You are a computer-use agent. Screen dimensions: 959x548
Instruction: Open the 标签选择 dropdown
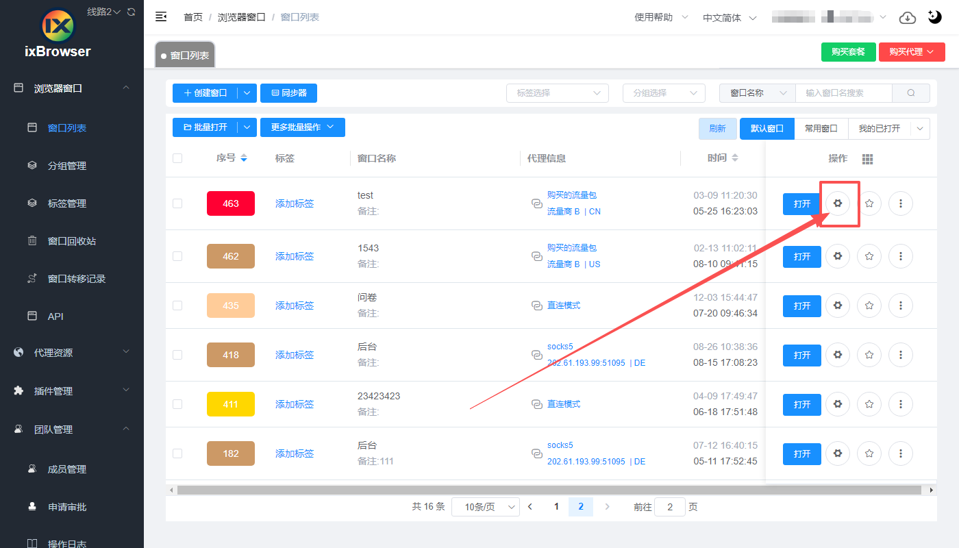pos(558,93)
